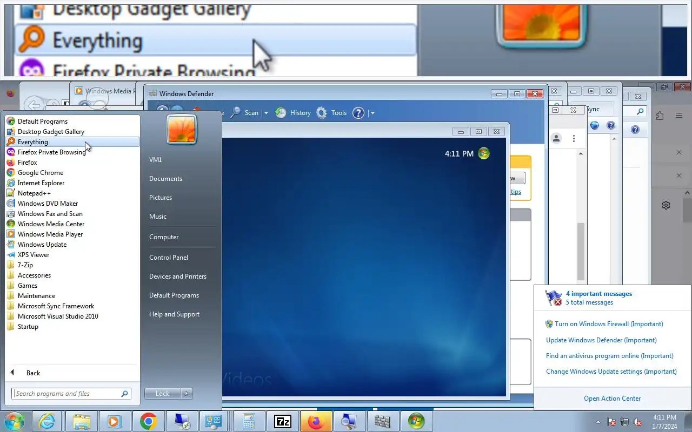Open Tools gear in Windows Defender toolbar
Image resolution: width=692 pixels, height=432 pixels.
[331, 113]
